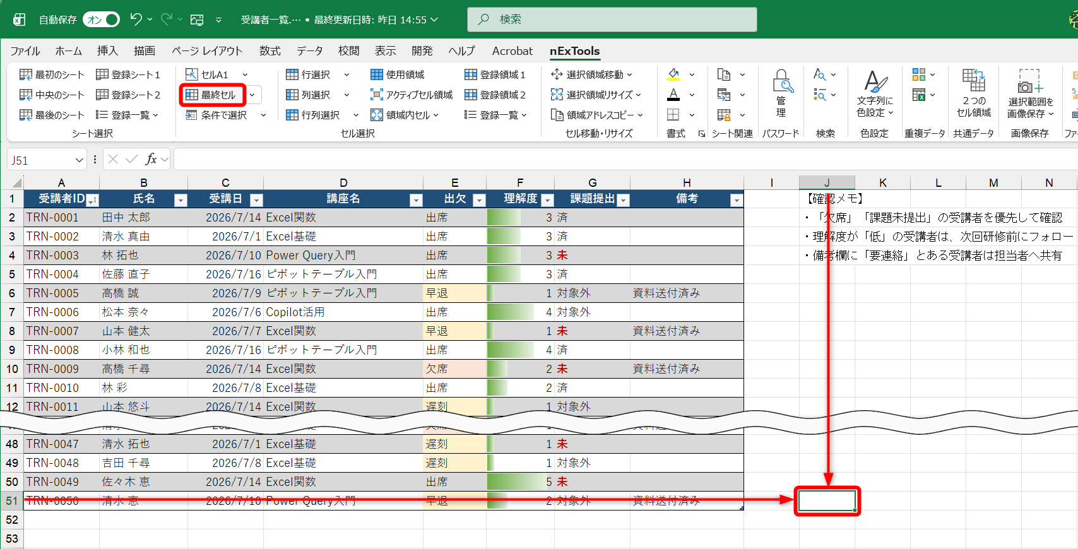Click the insert function fx button
This screenshot has width=1078, height=549.
coord(151,160)
